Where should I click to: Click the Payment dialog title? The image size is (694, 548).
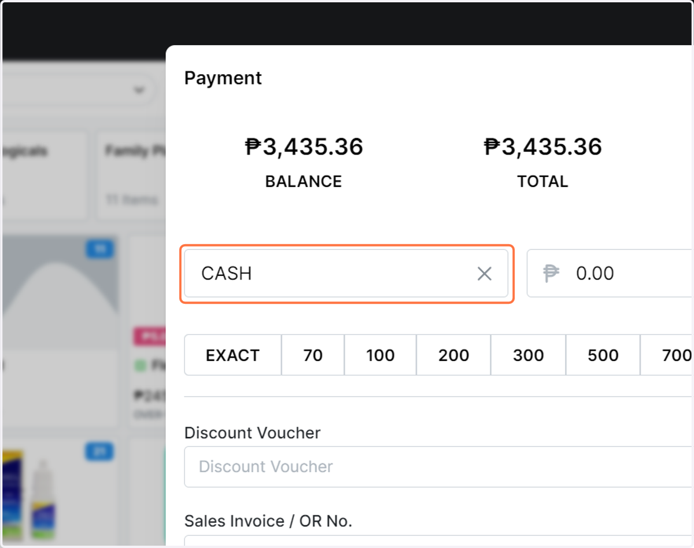tap(223, 78)
